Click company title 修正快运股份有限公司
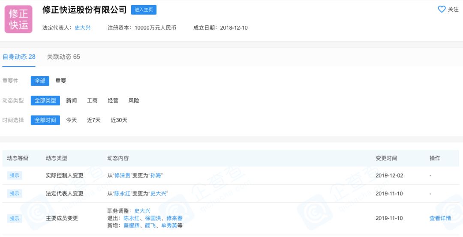Viewport: 463px width, 237px height. [84, 10]
